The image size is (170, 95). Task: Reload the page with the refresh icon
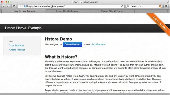122,6
